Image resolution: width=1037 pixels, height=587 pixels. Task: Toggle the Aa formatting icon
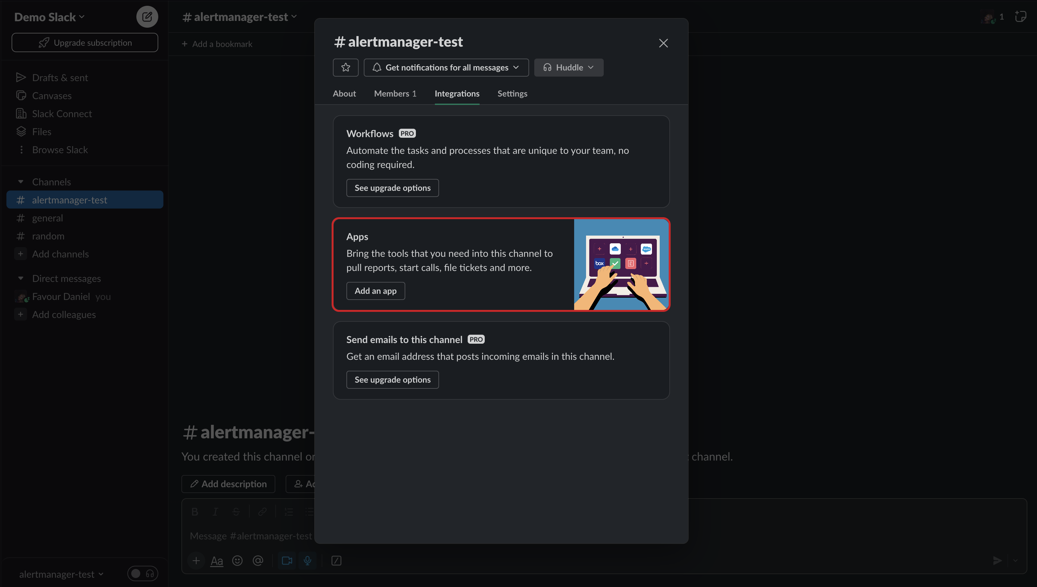click(217, 561)
